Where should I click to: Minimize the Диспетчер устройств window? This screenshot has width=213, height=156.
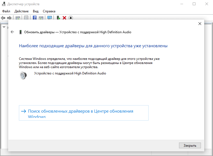[182, 4]
